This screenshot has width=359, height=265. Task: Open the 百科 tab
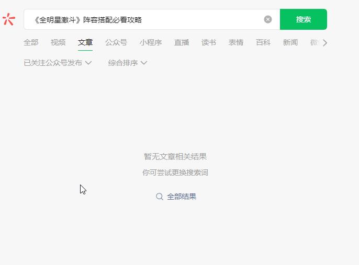263,42
